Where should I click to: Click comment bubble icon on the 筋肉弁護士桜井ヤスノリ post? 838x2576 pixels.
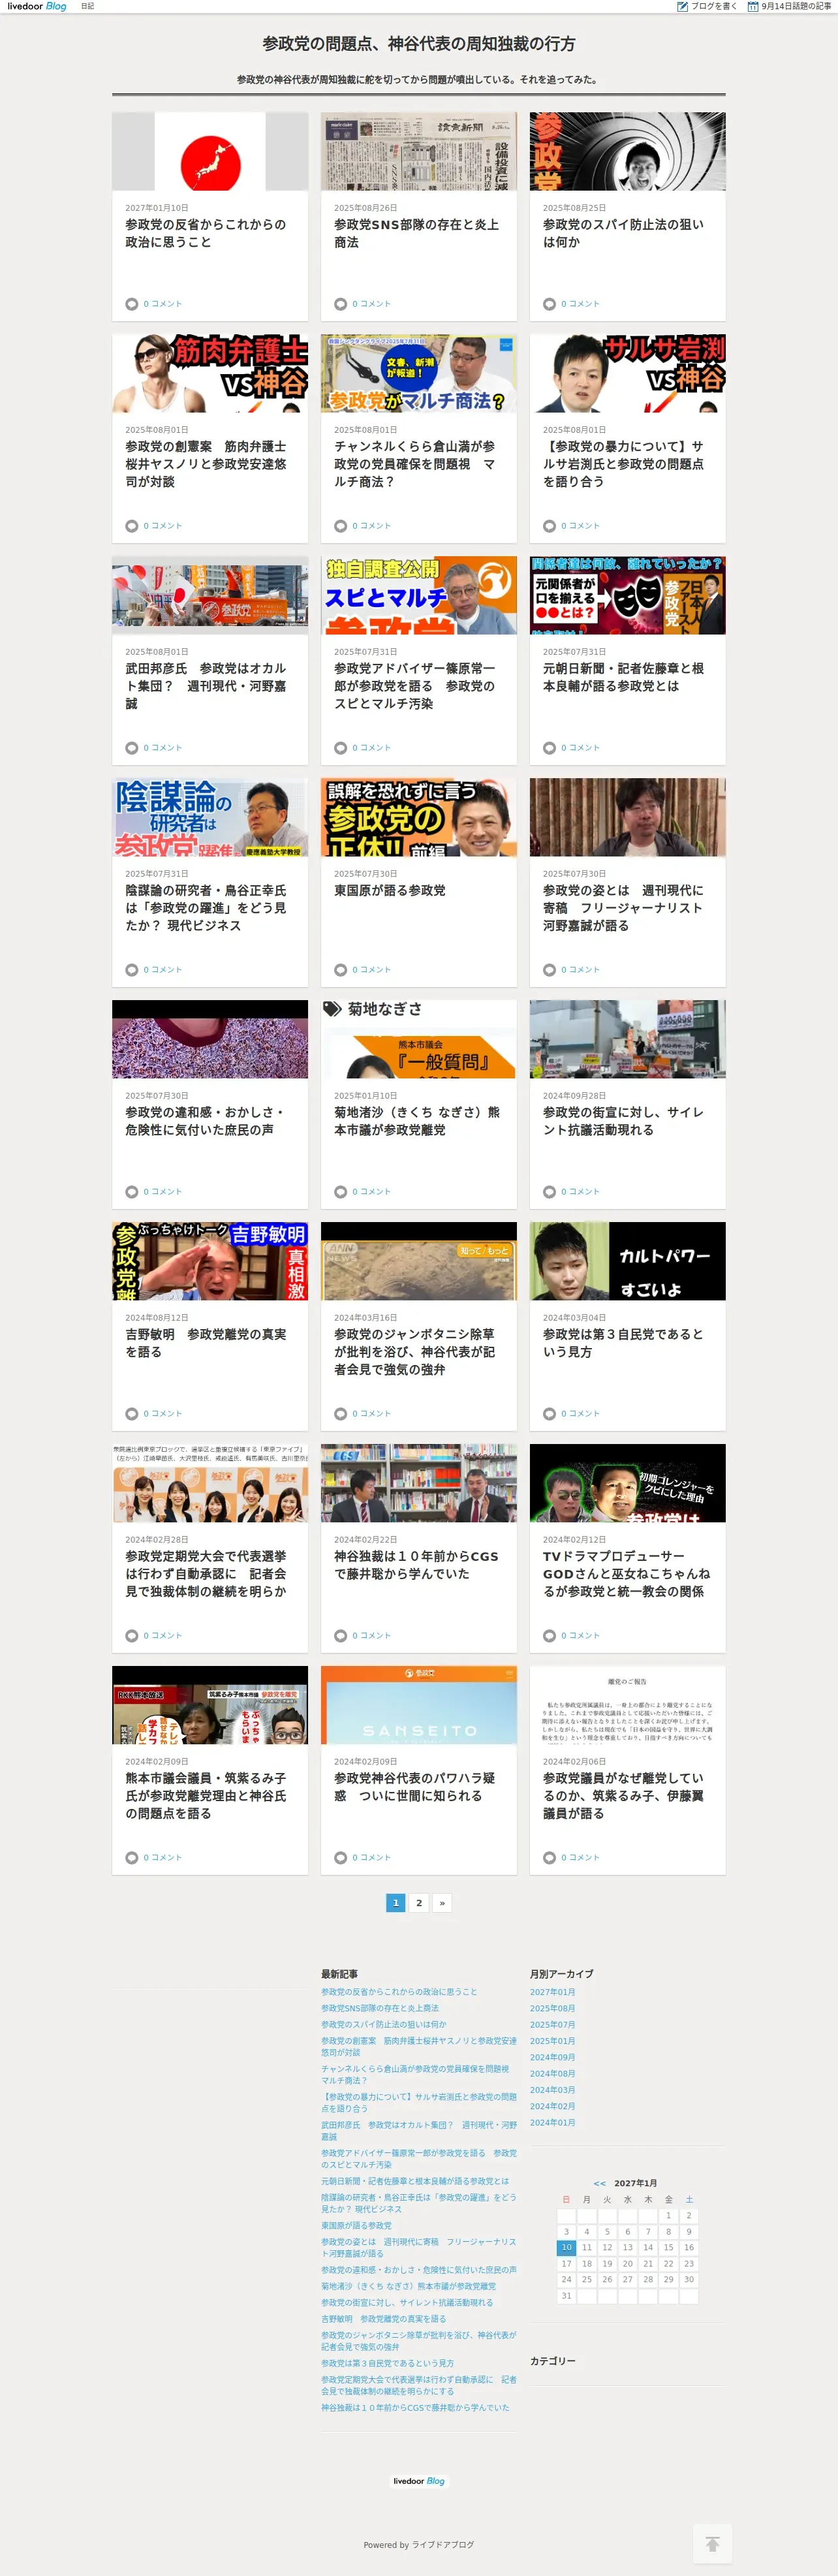point(131,526)
